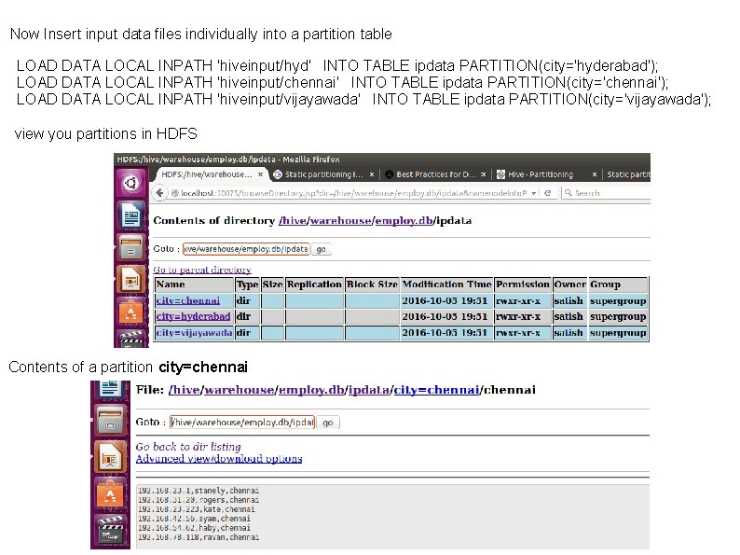Launch LibreOffice Writer from the dock

(130, 215)
